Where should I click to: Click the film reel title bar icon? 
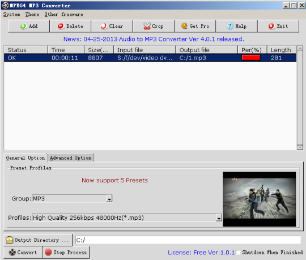tap(6, 6)
